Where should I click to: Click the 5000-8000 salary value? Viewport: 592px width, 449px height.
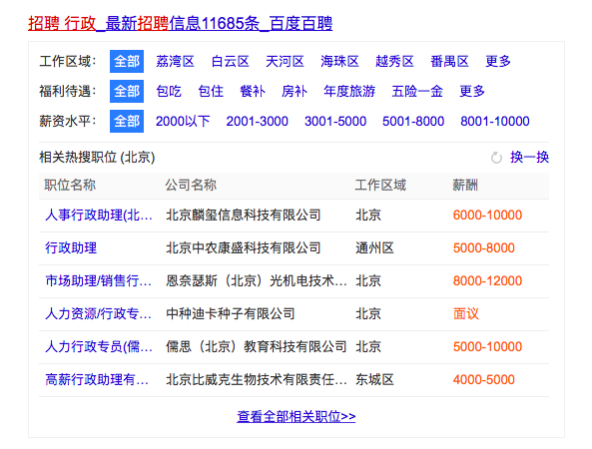point(483,247)
